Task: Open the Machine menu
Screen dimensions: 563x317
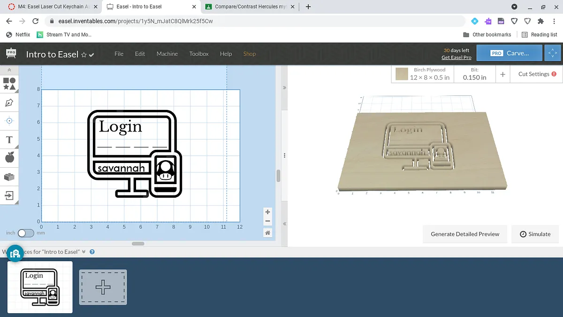Action: tap(167, 54)
